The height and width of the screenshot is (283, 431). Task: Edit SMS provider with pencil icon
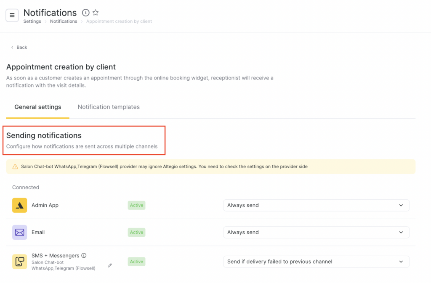[110, 265]
